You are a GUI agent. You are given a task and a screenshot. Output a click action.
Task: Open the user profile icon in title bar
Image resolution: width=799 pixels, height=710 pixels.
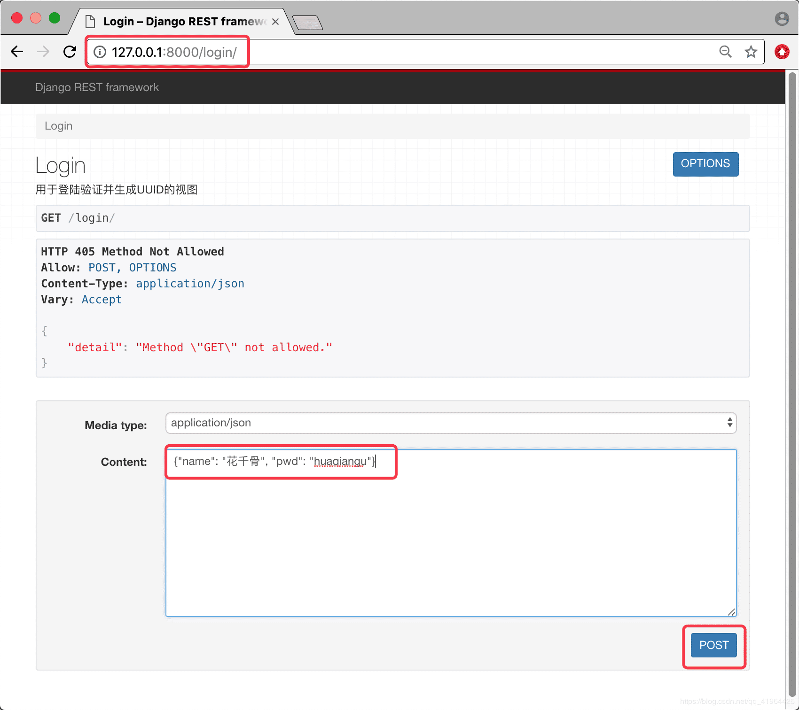click(x=782, y=19)
